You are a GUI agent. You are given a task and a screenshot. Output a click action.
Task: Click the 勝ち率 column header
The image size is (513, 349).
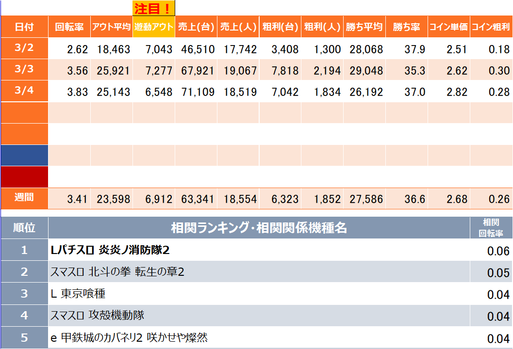(406, 27)
